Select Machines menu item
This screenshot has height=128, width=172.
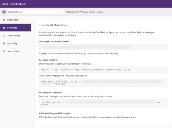click(x=15, y=28)
